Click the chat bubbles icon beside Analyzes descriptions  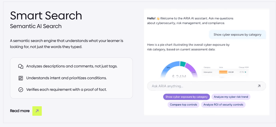(x=21, y=66)
